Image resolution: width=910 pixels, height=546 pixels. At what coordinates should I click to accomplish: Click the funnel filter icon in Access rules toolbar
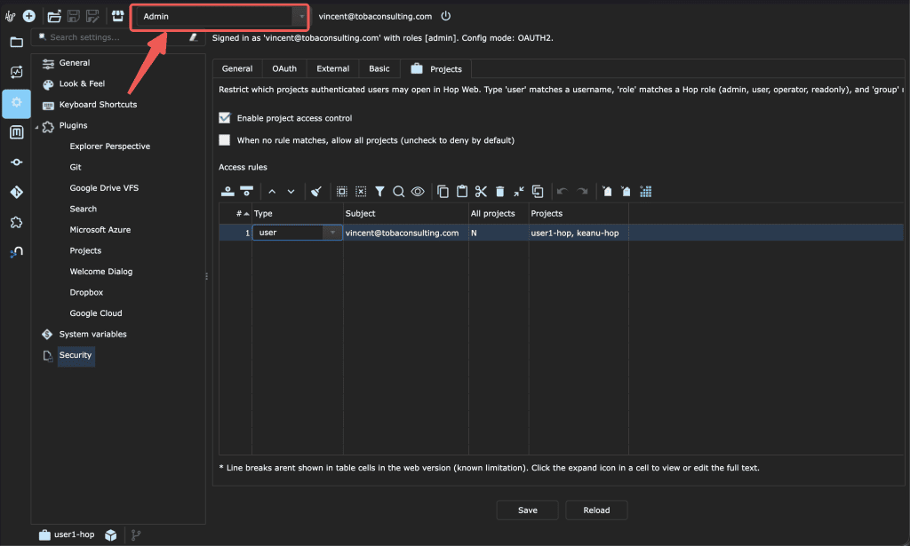click(379, 191)
